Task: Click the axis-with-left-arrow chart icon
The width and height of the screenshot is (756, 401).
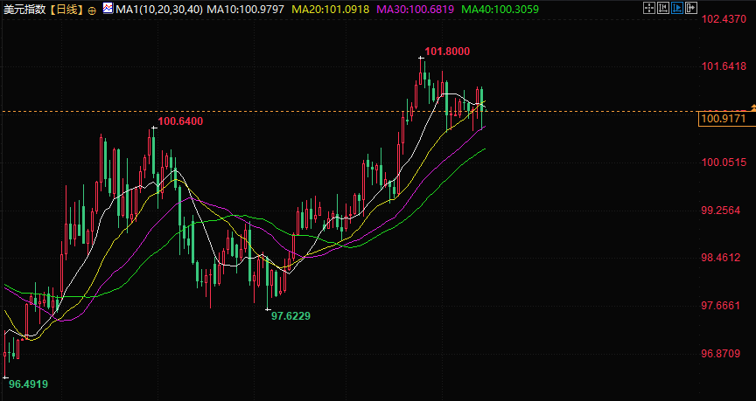Action: [x=663, y=8]
